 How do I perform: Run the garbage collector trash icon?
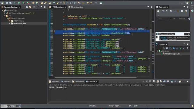point(19,106)
